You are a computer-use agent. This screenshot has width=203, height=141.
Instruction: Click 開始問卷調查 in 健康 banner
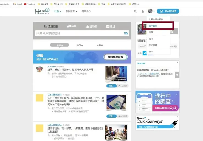click(115, 57)
